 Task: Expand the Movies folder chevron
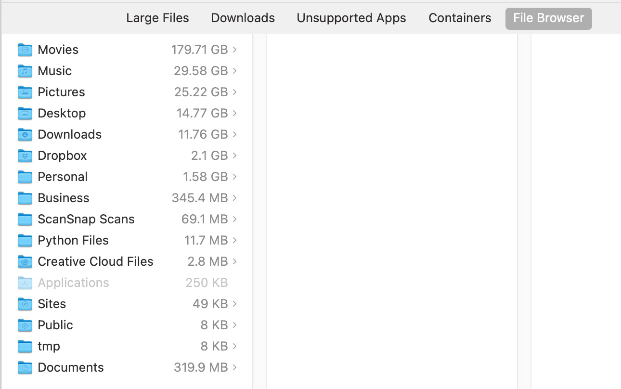pyautogui.click(x=234, y=50)
